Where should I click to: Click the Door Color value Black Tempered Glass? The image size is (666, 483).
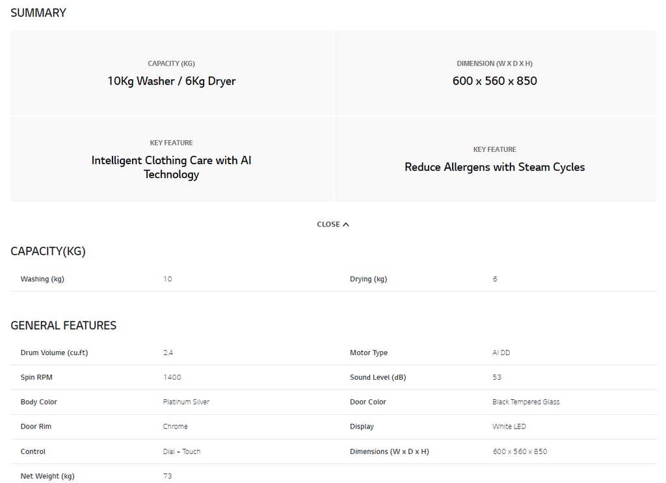tap(526, 402)
